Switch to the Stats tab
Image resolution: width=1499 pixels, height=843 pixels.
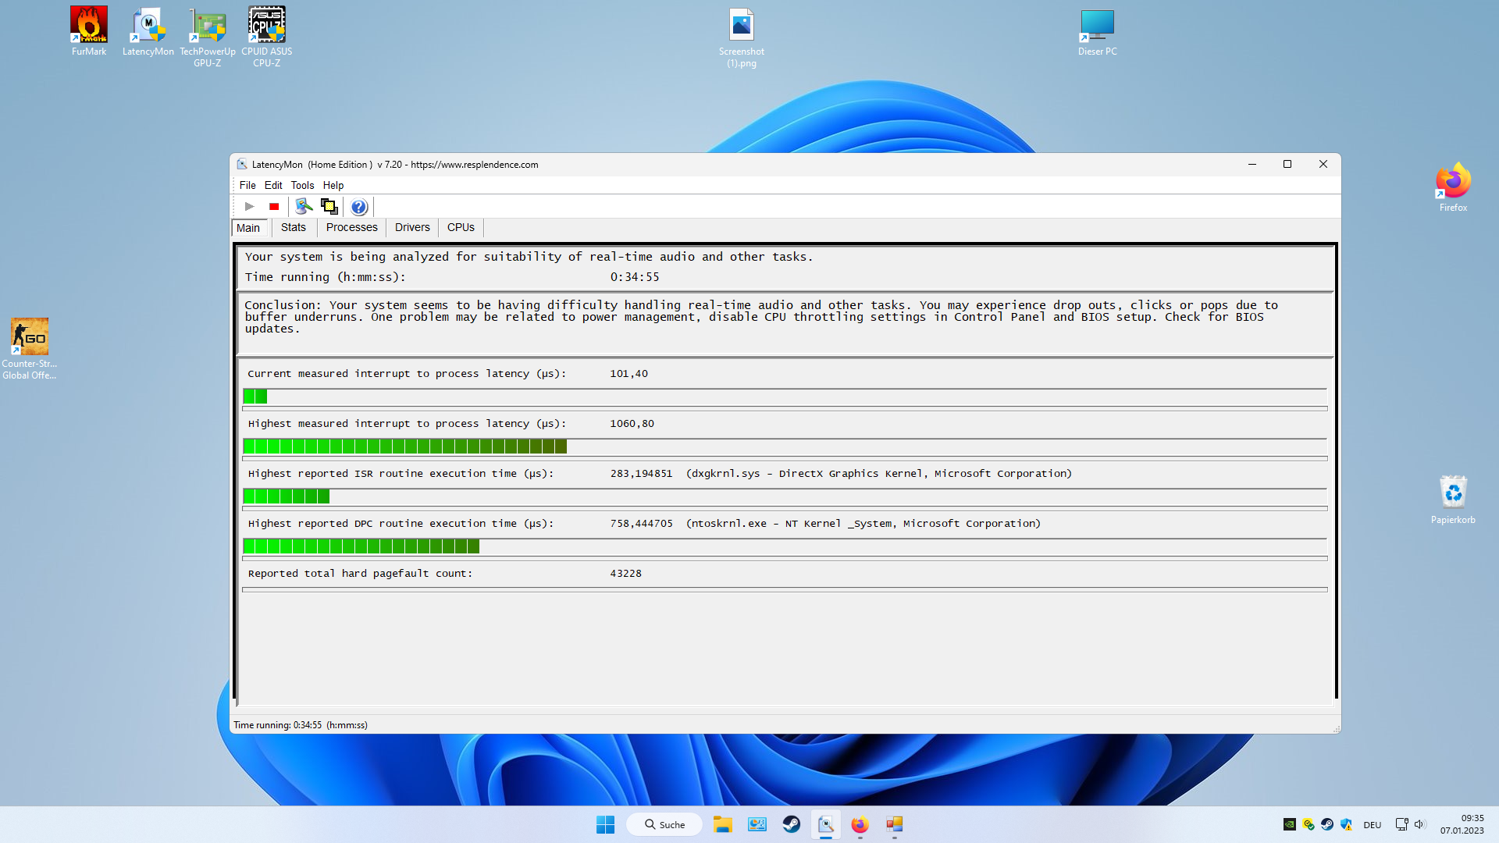[294, 227]
